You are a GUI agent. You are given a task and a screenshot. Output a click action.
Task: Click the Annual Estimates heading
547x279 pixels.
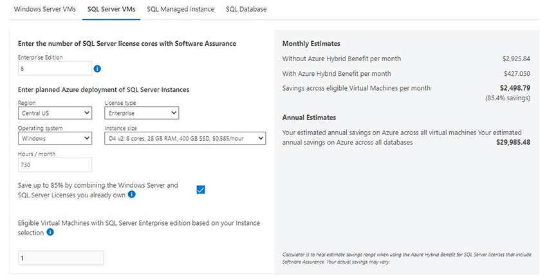309,118
